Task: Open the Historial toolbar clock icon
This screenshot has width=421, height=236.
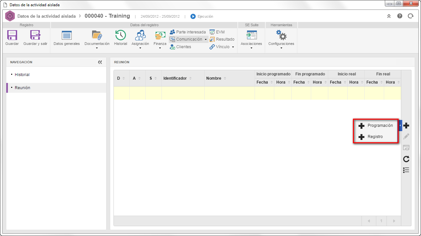Action: 120,35
